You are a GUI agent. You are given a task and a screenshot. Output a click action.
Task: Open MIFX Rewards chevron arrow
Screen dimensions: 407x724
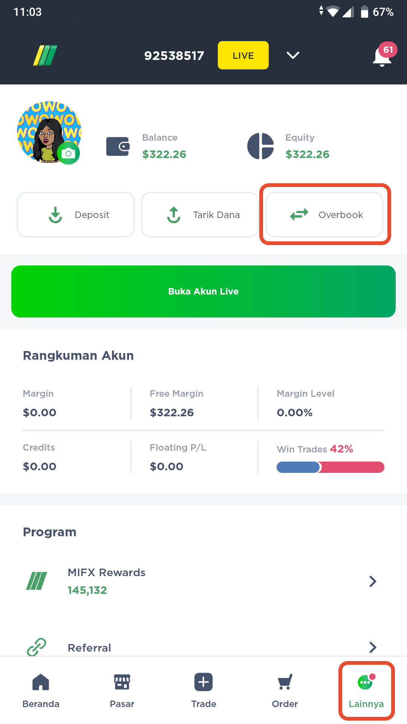click(373, 581)
